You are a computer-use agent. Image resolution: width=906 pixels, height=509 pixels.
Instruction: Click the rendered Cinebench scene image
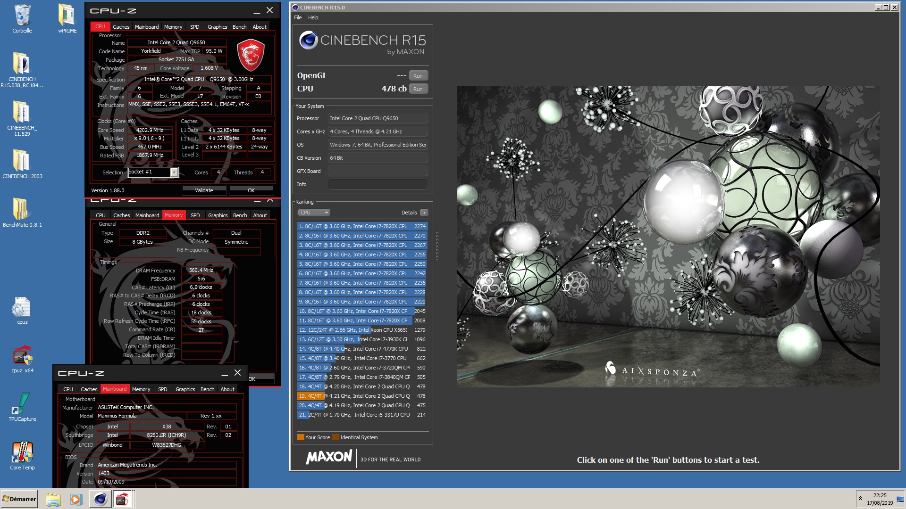point(668,237)
